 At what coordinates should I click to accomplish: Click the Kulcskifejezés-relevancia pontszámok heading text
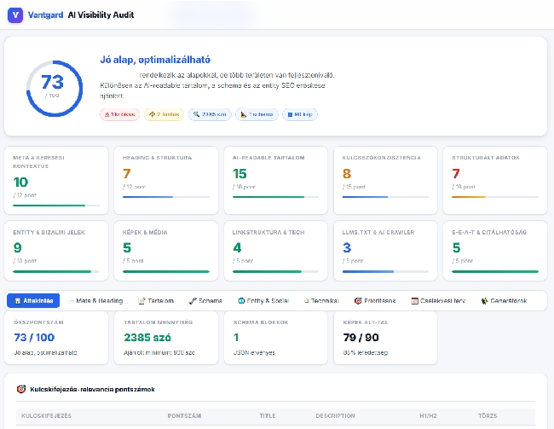[92, 390]
